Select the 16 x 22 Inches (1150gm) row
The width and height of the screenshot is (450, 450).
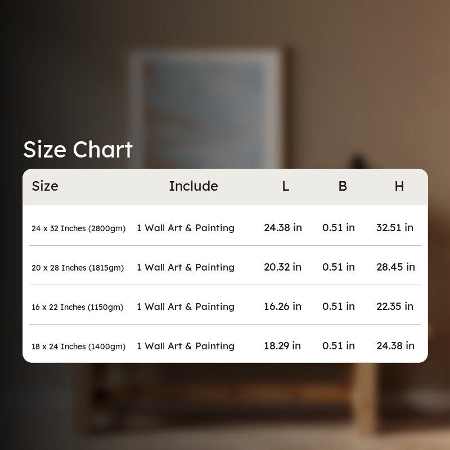pos(225,305)
